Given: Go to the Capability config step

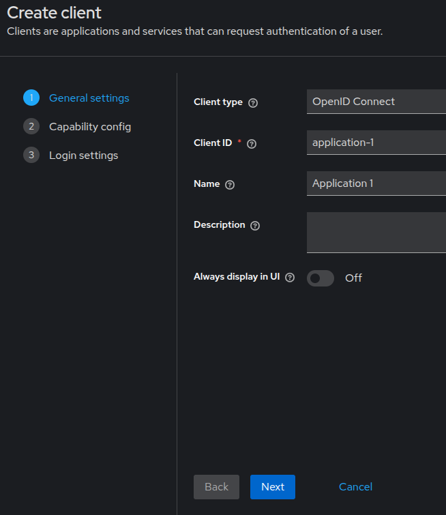Looking at the screenshot, I should pyautogui.click(x=90, y=127).
